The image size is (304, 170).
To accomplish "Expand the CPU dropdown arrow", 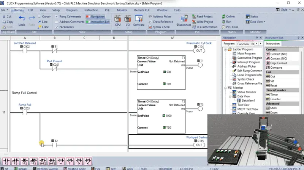I will point(118,28).
